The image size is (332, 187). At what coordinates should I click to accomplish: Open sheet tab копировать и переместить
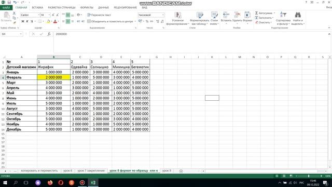click(x=39, y=171)
